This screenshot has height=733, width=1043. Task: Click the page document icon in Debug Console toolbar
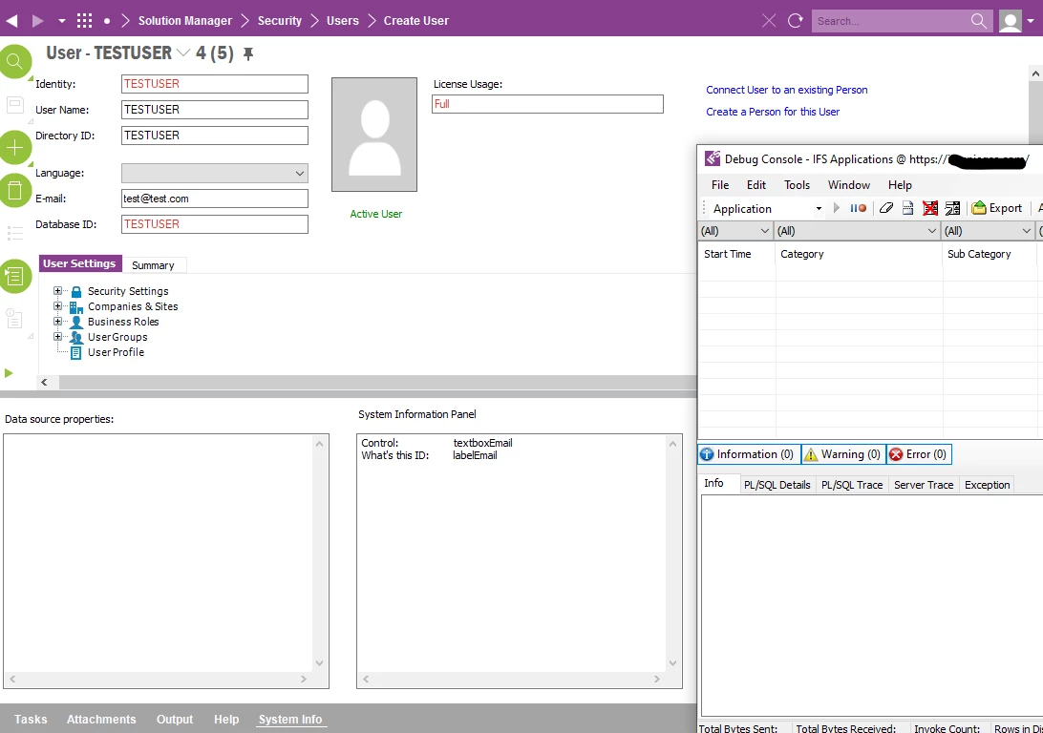[908, 208]
